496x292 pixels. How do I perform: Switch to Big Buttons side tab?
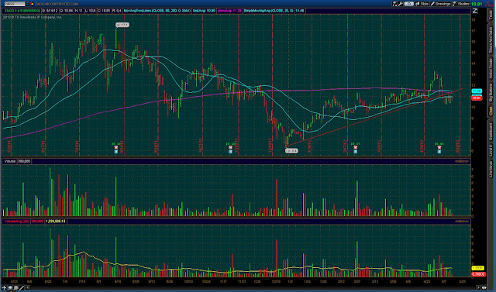pyautogui.click(x=491, y=92)
